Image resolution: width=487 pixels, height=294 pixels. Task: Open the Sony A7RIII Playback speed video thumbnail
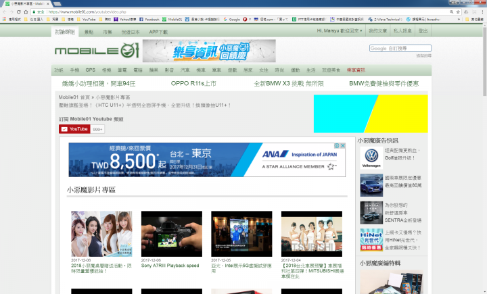pos(172,234)
